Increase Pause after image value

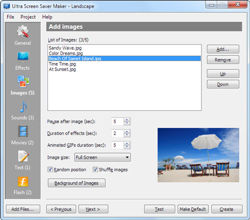(x=127, y=119)
